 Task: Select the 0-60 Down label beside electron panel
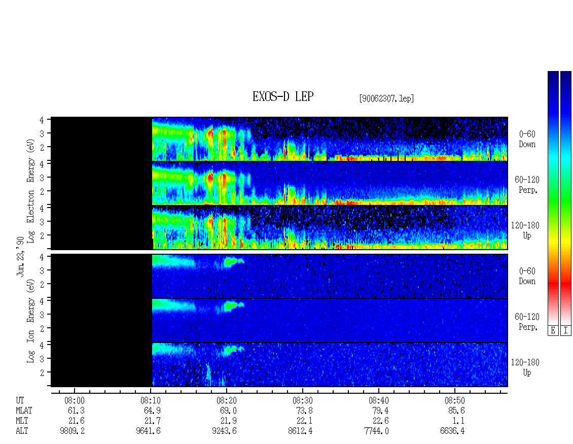coord(527,139)
